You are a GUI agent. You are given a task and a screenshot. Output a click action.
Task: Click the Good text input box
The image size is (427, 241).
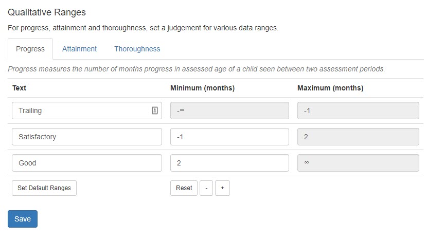click(x=86, y=163)
